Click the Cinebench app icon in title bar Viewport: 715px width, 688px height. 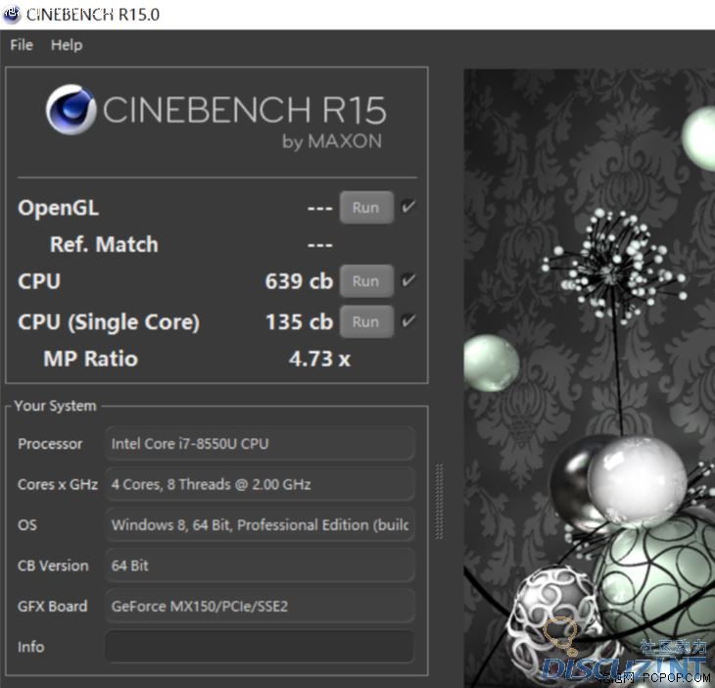[x=12, y=14]
